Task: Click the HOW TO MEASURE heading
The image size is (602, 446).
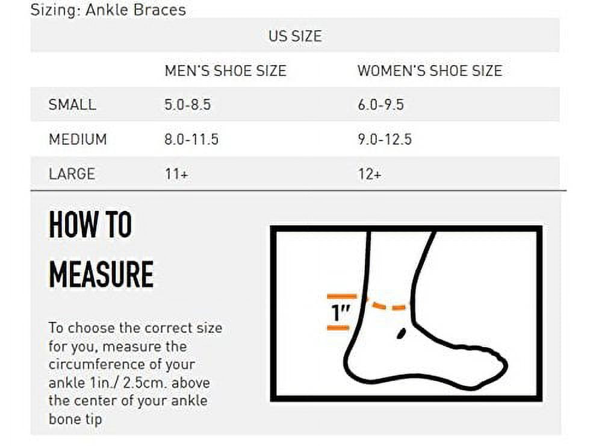Action: [x=101, y=250]
